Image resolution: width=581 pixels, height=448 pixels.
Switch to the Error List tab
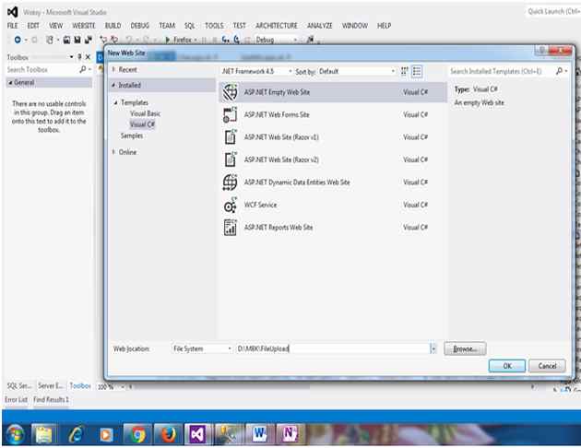click(16, 399)
